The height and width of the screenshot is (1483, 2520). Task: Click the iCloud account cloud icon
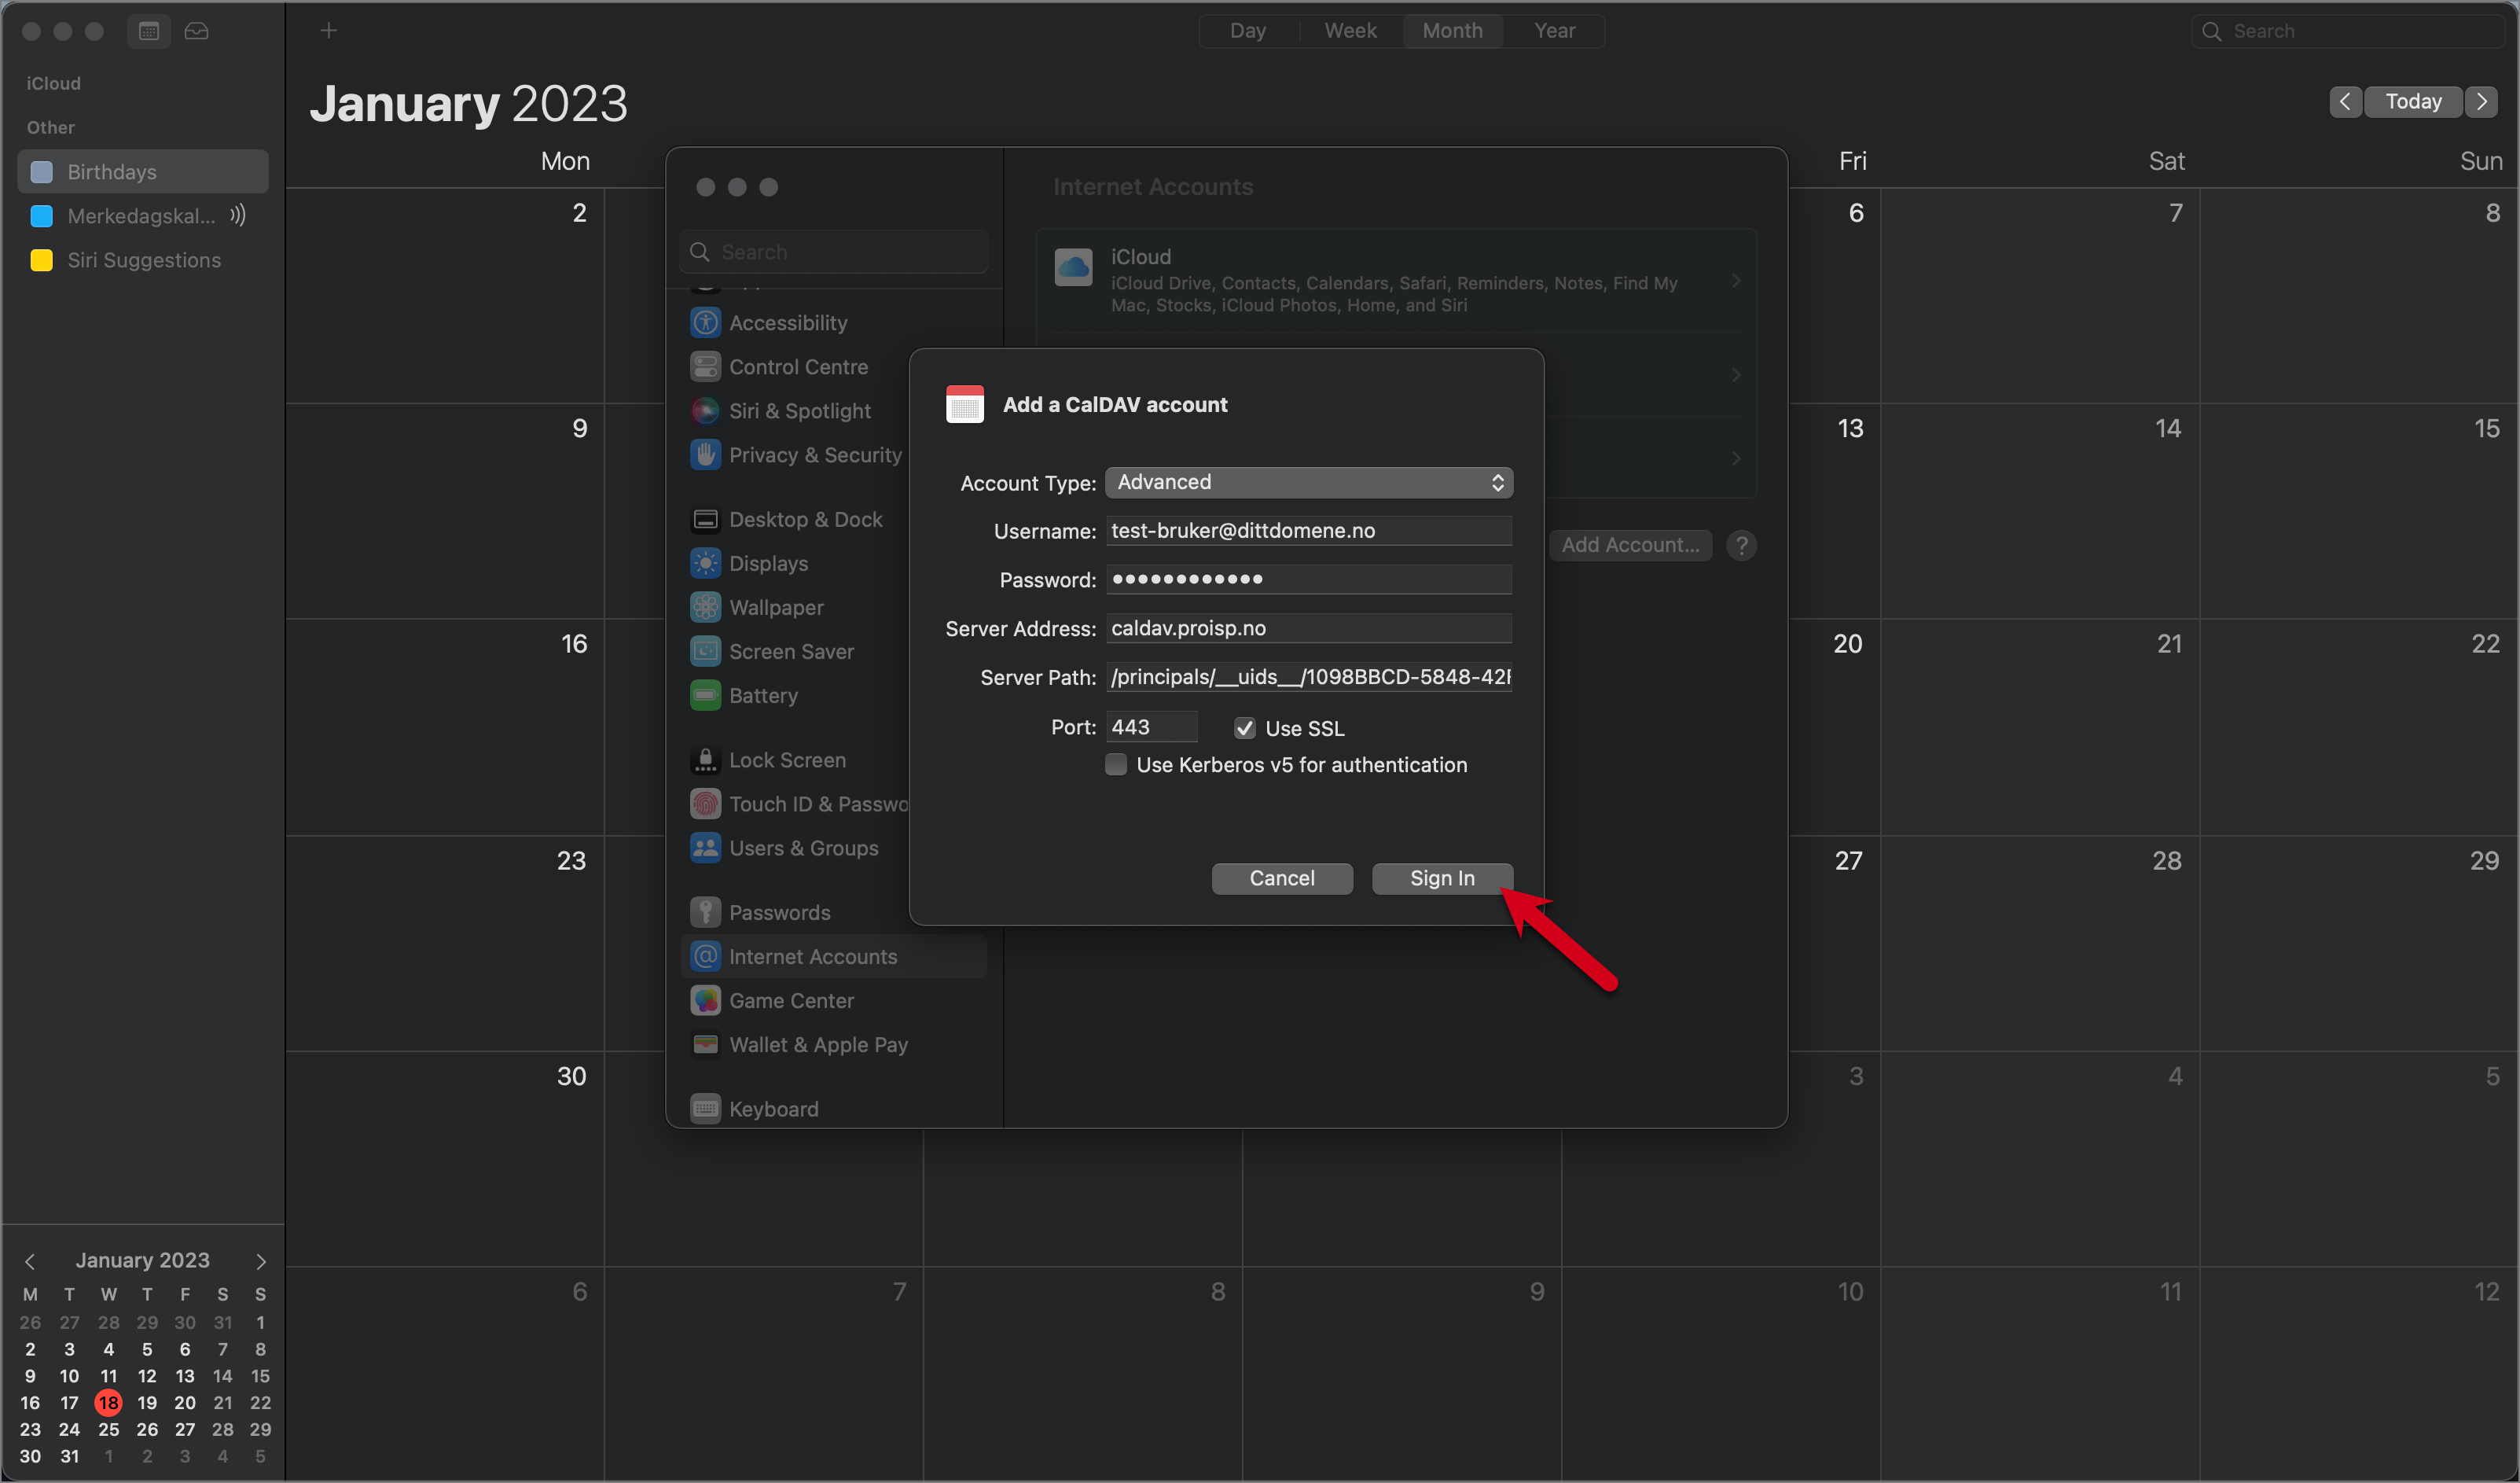1073,267
